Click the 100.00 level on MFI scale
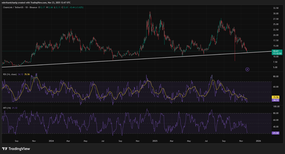The width and height of the screenshot is (285, 154). pyautogui.click(x=276, y=107)
